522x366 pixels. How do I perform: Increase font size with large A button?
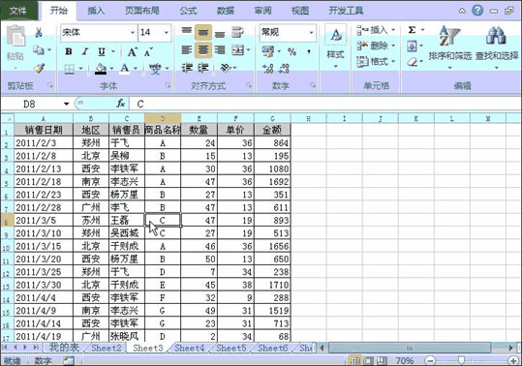click(132, 52)
